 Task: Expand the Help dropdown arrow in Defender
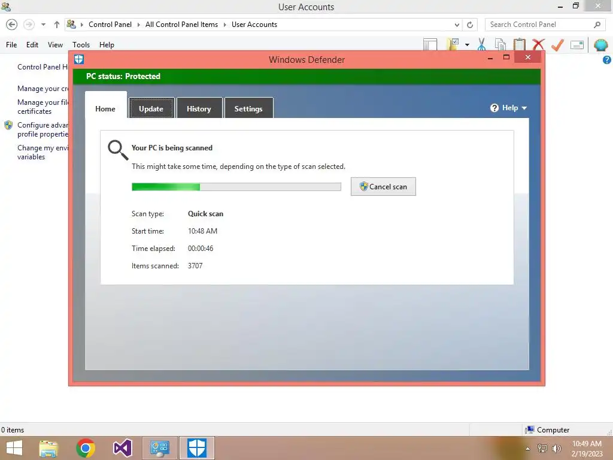coord(524,108)
